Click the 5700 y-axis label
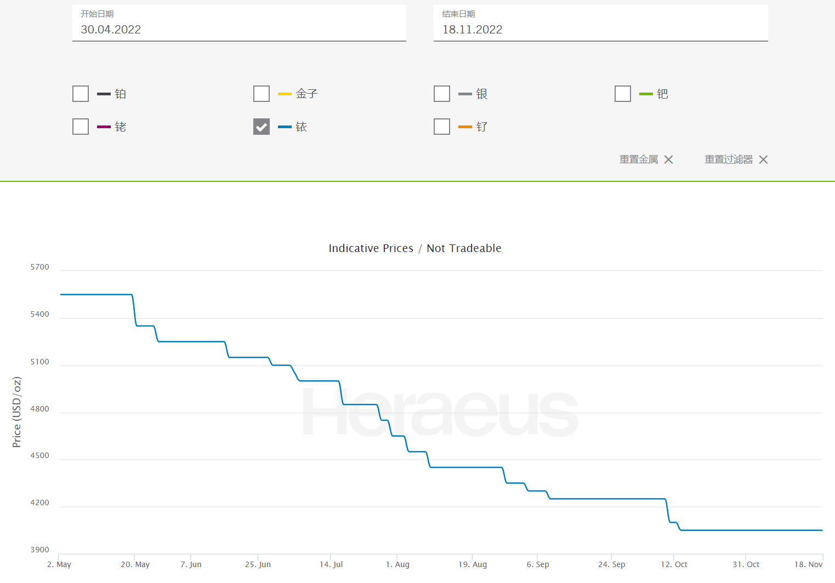 (39, 267)
